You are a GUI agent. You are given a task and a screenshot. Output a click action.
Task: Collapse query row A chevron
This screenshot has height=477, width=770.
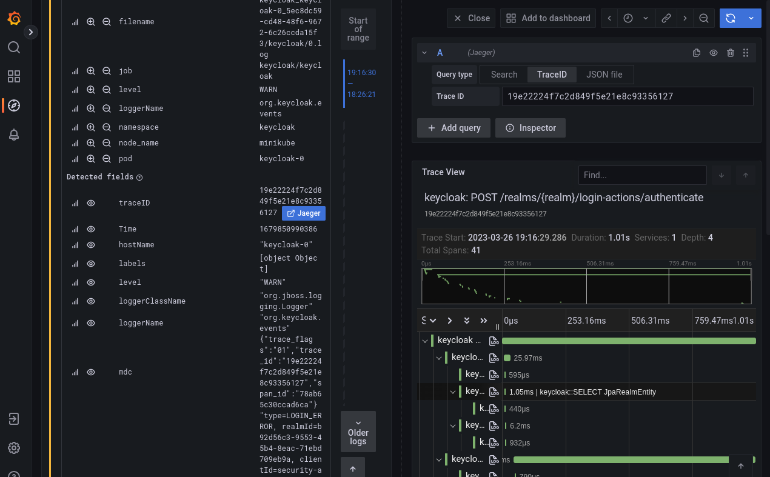(425, 53)
